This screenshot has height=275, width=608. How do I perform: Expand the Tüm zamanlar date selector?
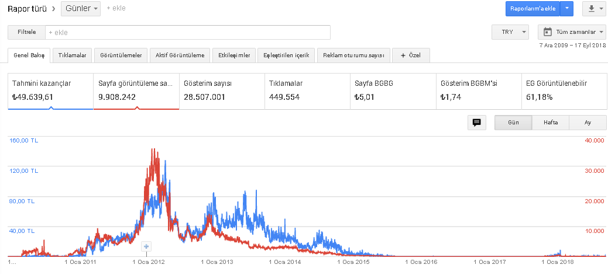pos(572,32)
